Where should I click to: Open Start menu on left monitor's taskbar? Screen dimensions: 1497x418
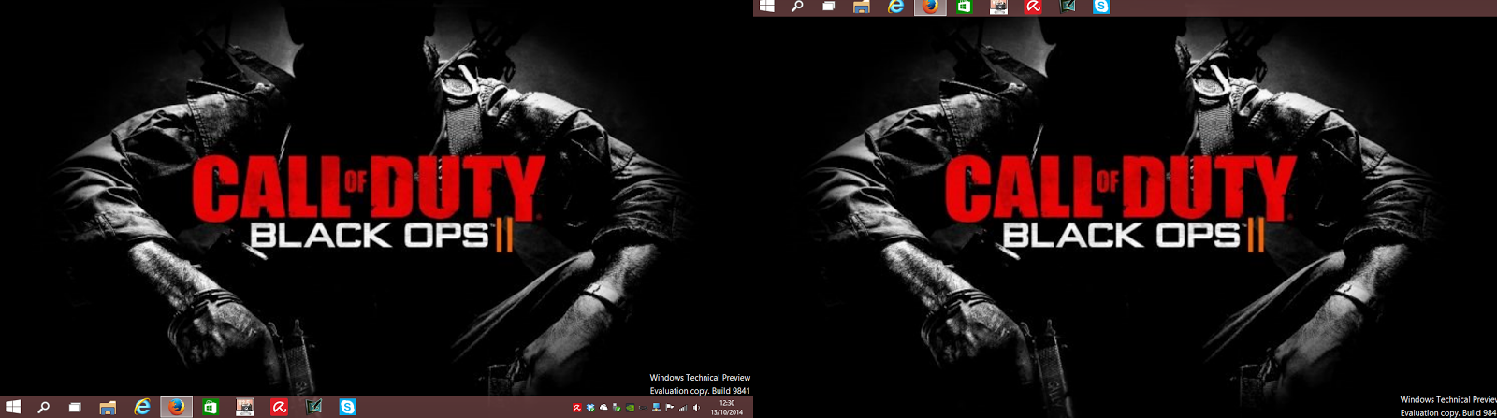point(13,407)
